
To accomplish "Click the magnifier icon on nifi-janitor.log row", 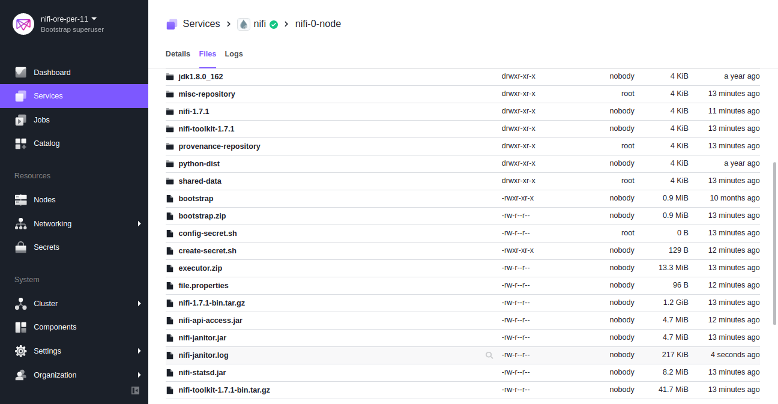I will 489,355.
